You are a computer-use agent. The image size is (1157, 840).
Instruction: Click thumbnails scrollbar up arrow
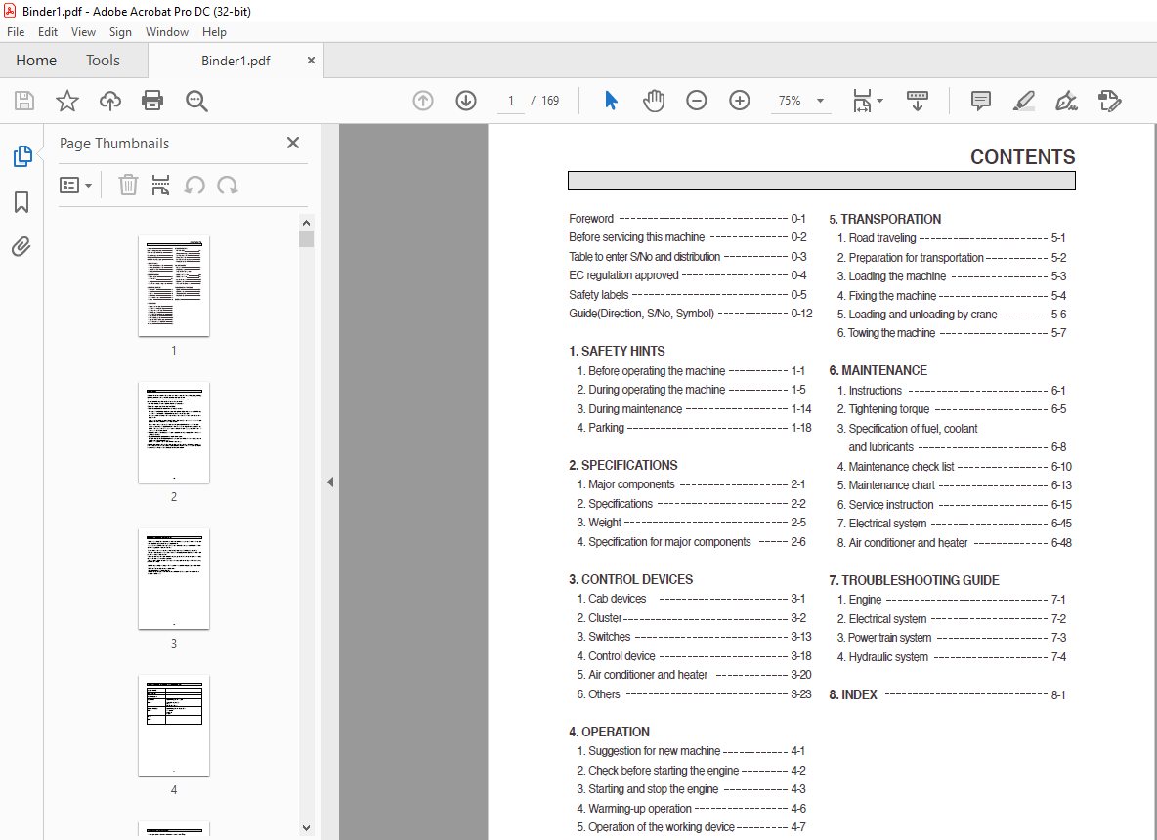pos(306,223)
